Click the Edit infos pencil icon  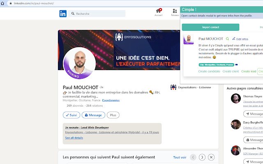[x=234, y=39]
